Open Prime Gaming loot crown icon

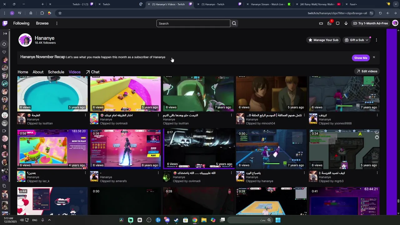[x=321, y=23]
